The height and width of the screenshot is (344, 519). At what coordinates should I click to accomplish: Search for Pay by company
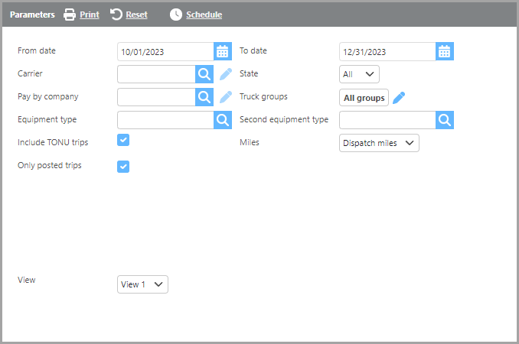tap(204, 97)
